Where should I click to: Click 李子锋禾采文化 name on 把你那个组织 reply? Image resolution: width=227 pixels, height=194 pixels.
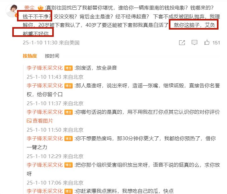tap(45, 165)
